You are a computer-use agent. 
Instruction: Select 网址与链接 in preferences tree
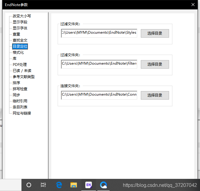[22, 113]
